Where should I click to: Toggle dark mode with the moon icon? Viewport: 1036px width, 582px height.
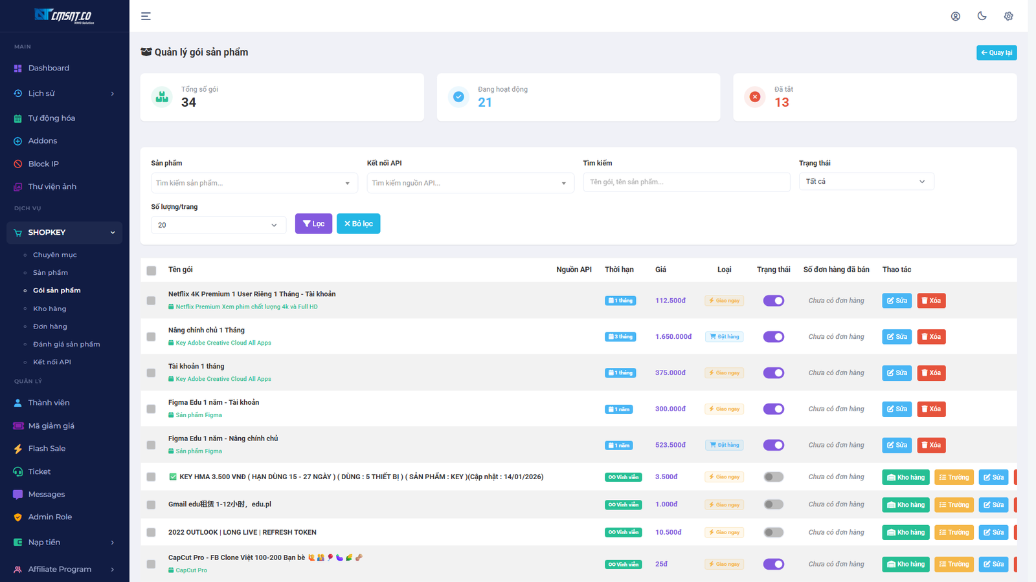(982, 16)
